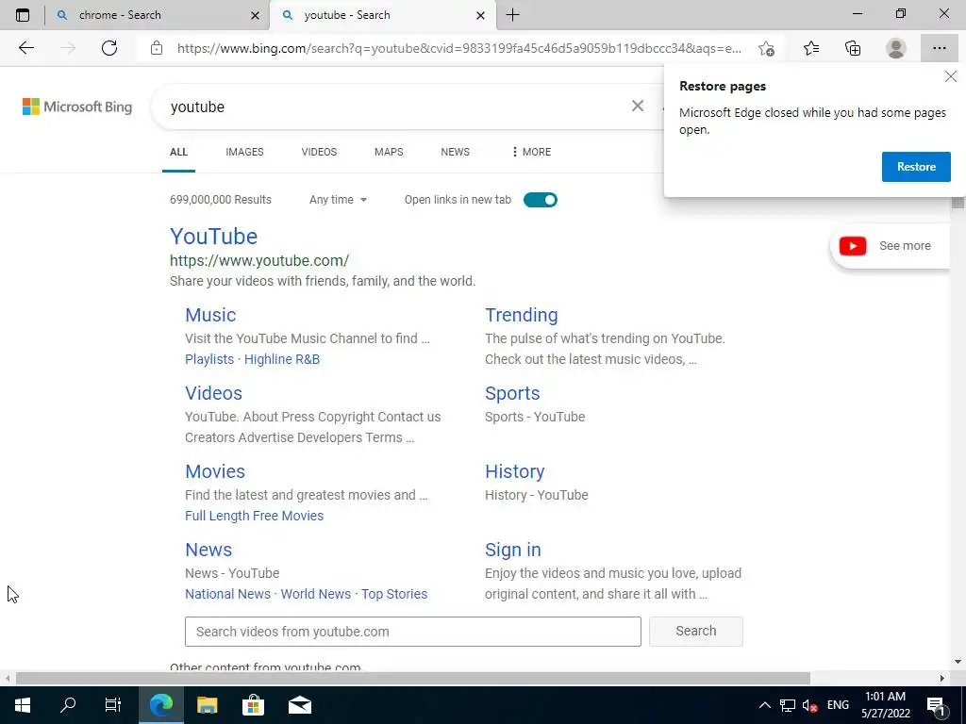
Task: Toggle Open links in new tab switch
Action: (541, 200)
